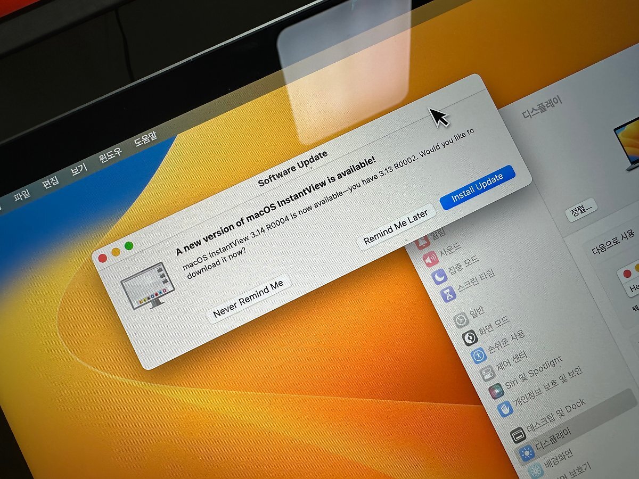639x479 pixels.
Task: Open Siri 및 Spotlight icon in sidebar
Action: pos(496,390)
